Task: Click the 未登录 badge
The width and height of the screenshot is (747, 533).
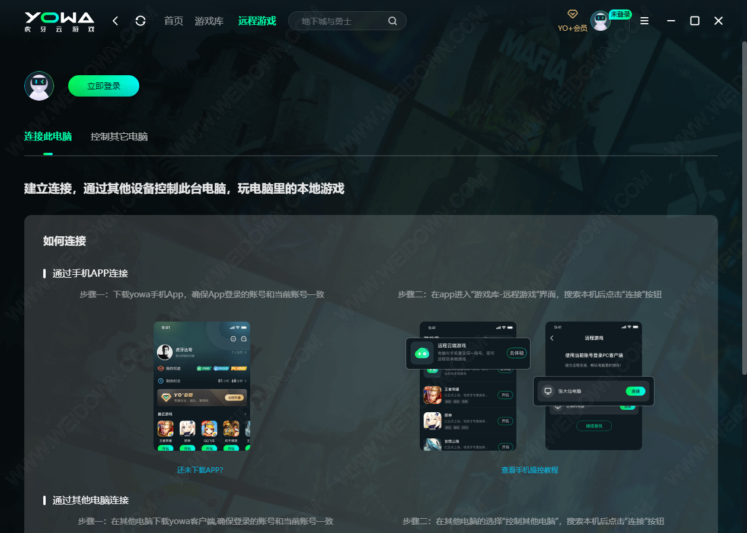Action: point(620,14)
